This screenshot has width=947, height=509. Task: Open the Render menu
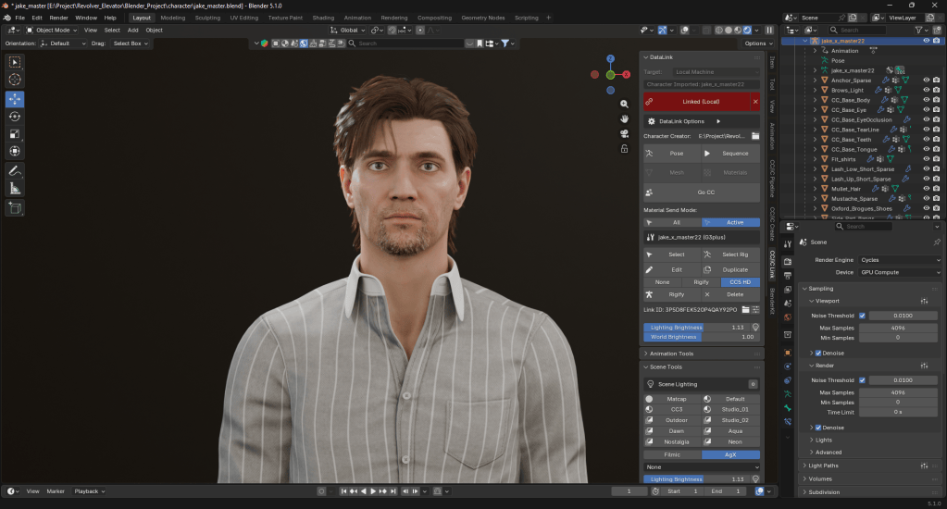(58, 18)
